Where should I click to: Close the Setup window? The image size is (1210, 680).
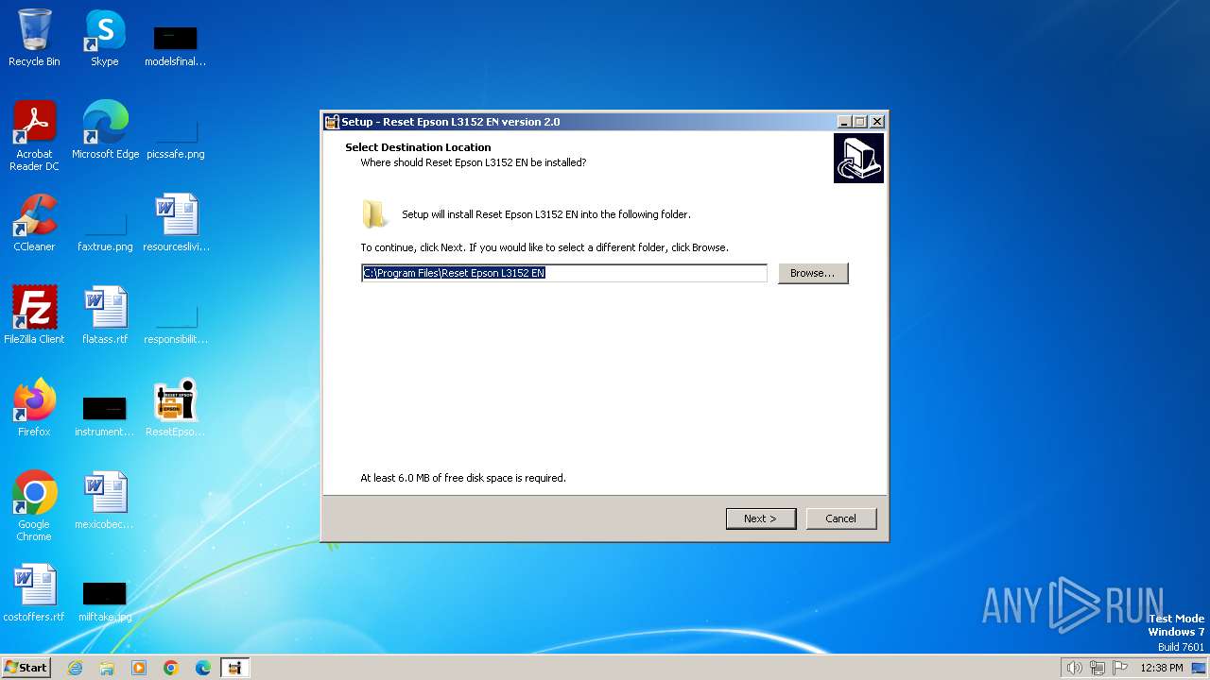point(877,122)
